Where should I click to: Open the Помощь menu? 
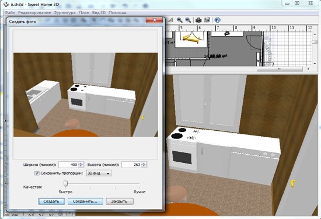(117, 12)
